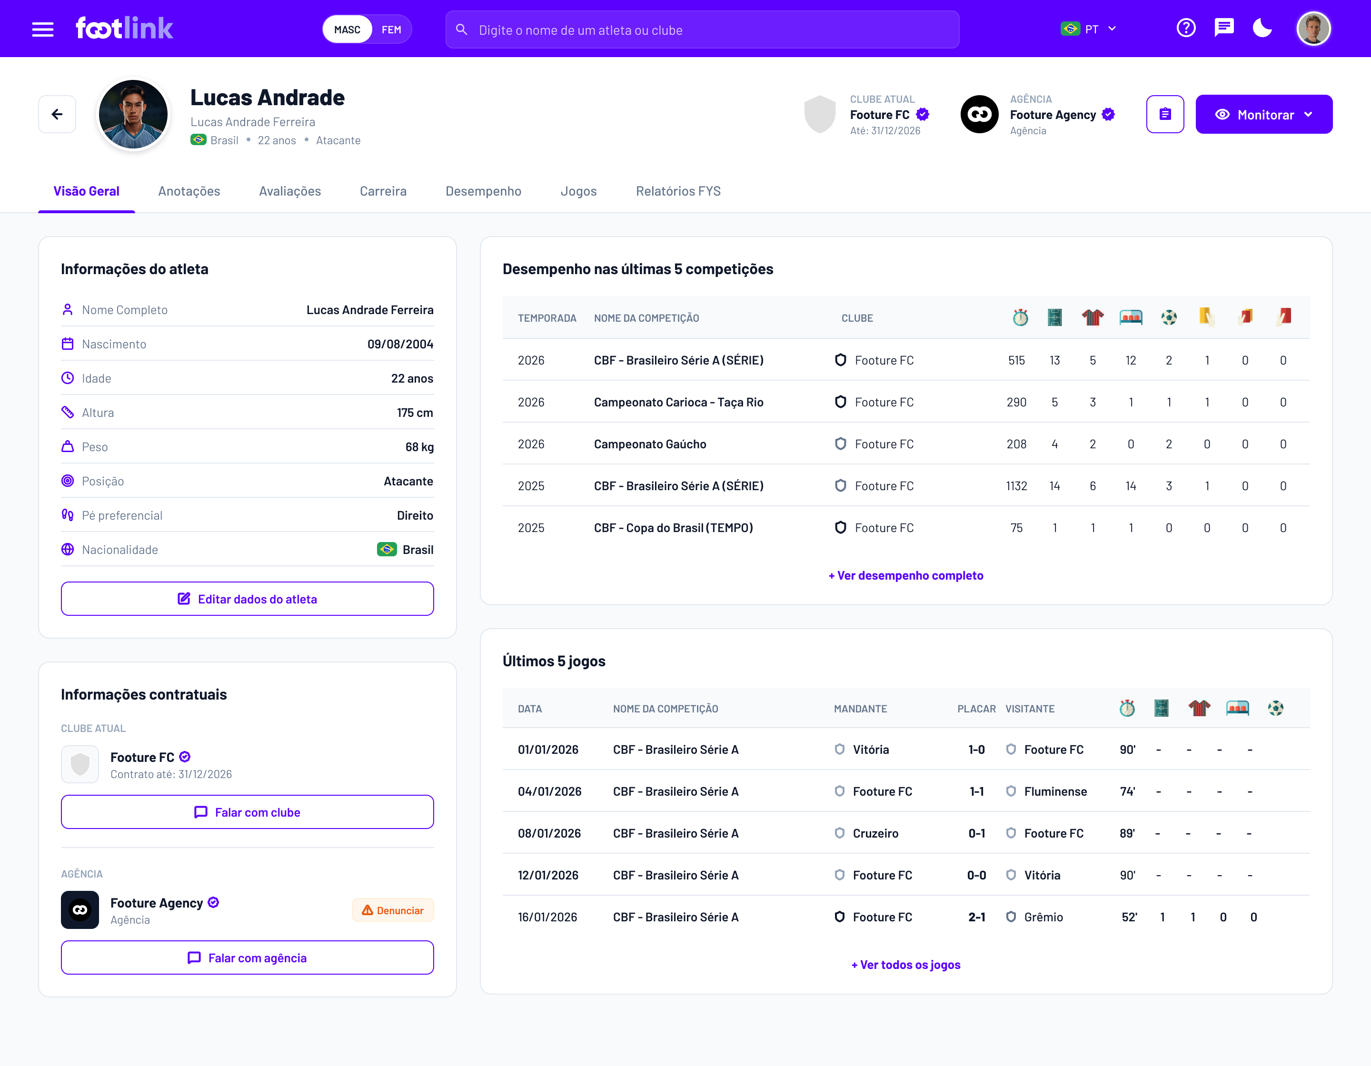This screenshot has width=1371, height=1066.
Task: Click Footure Agency name in header
Action: [1053, 115]
